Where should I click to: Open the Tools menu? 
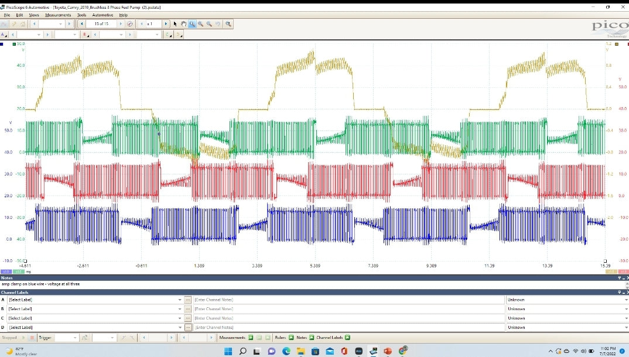[x=81, y=15]
